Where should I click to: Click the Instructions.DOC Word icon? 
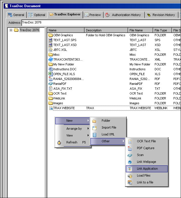tap(50, 69)
